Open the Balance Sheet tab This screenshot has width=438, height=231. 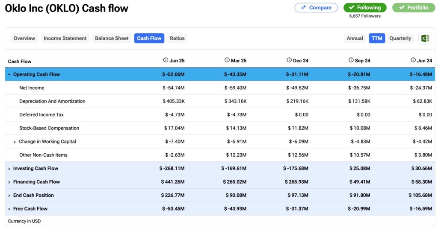coord(112,38)
